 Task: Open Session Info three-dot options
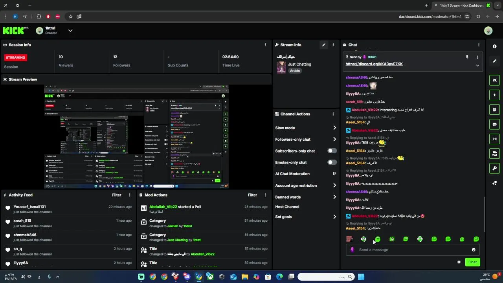coord(265,45)
